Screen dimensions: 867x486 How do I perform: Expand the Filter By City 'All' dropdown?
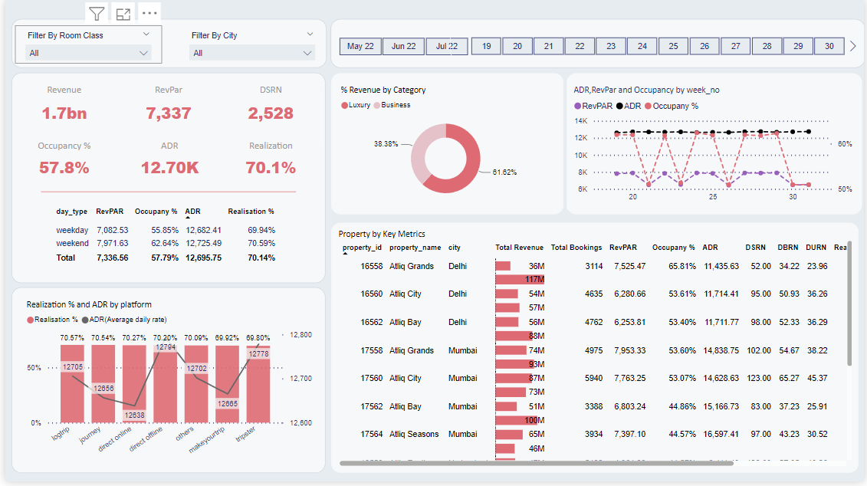click(252, 53)
